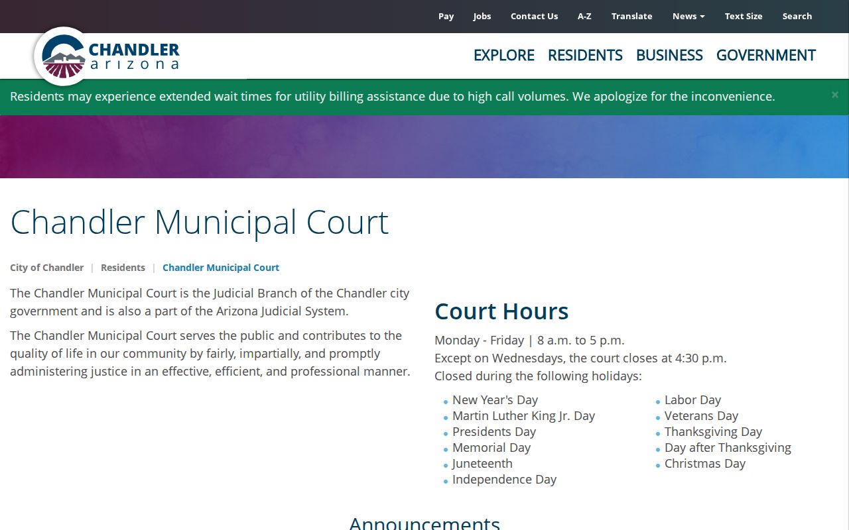The height and width of the screenshot is (530, 849).
Task: Click Thanksgiving Day holiday entry
Action: (713, 432)
